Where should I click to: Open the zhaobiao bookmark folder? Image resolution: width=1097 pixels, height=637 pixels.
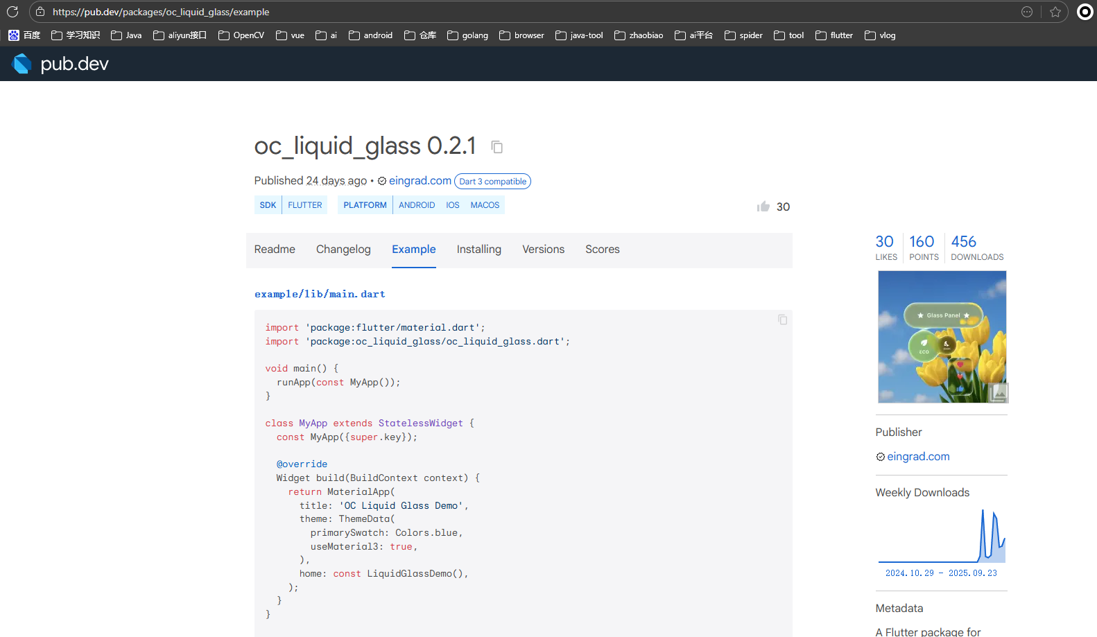tap(639, 35)
